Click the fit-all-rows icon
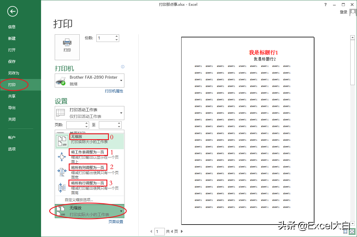This screenshot has width=357, height=237. pos(62,188)
